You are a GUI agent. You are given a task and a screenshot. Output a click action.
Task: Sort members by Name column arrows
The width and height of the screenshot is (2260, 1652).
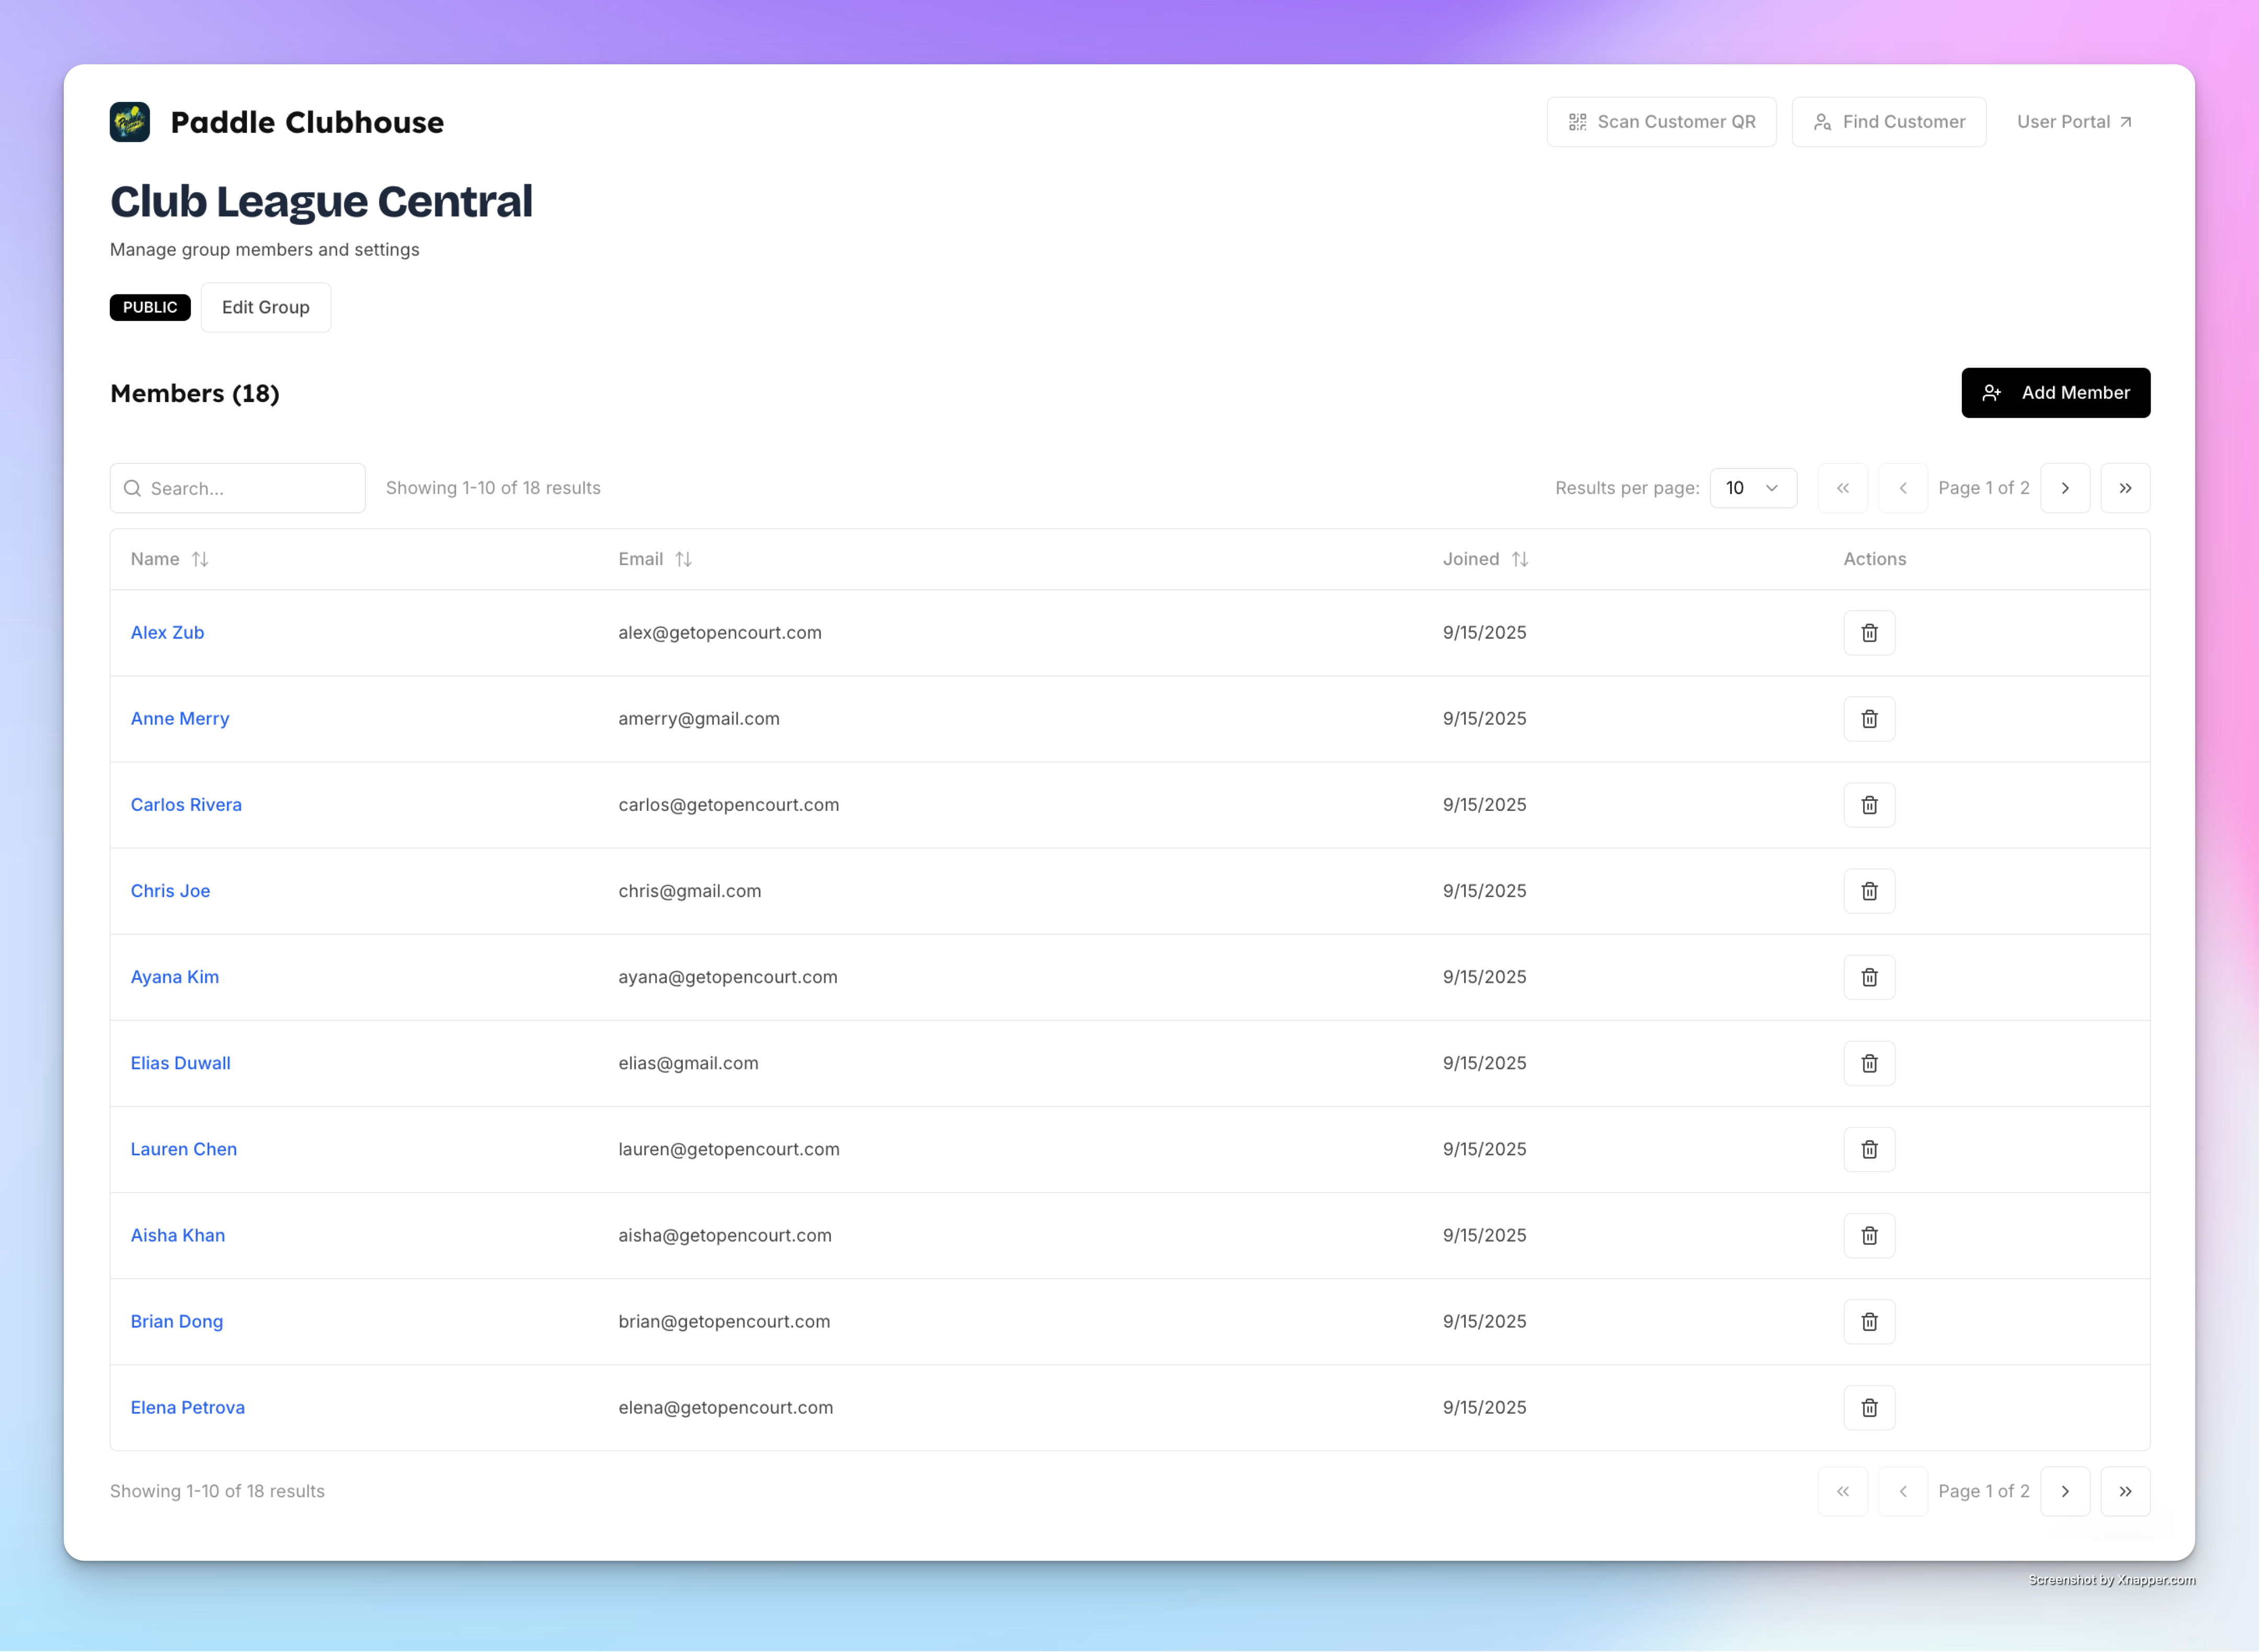pos(200,559)
